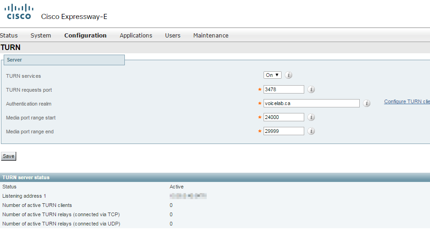430x244 pixels.
Task: Focus the Media port range start field
Action: [283, 117]
